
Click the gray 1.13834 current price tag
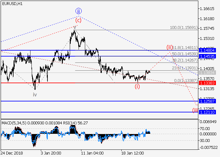(208, 73)
